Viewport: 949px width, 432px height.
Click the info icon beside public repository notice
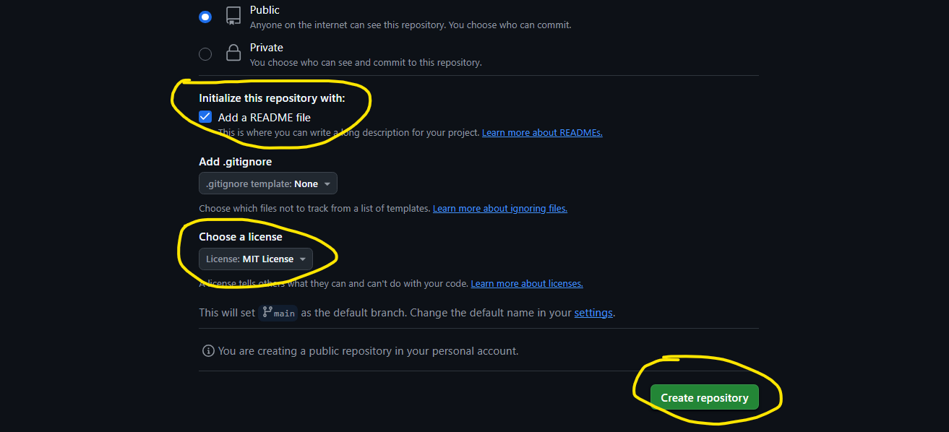point(208,351)
